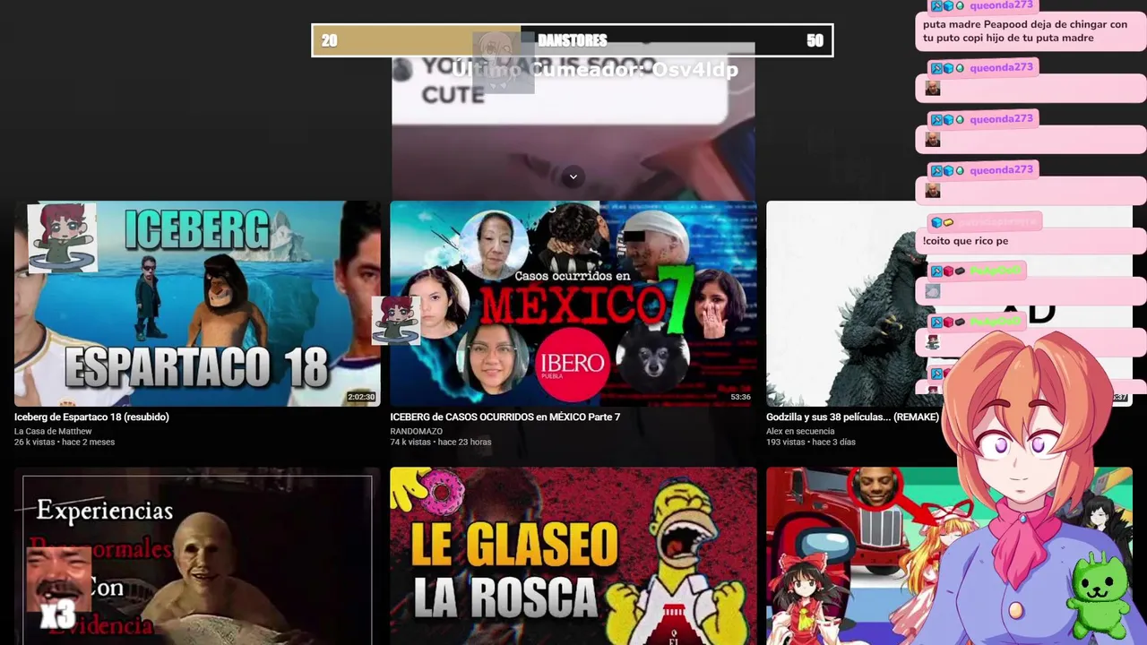The width and height of the screenshot is (1147, 645).
Task: Click the playing preview video at top
Action: [573, 121]
